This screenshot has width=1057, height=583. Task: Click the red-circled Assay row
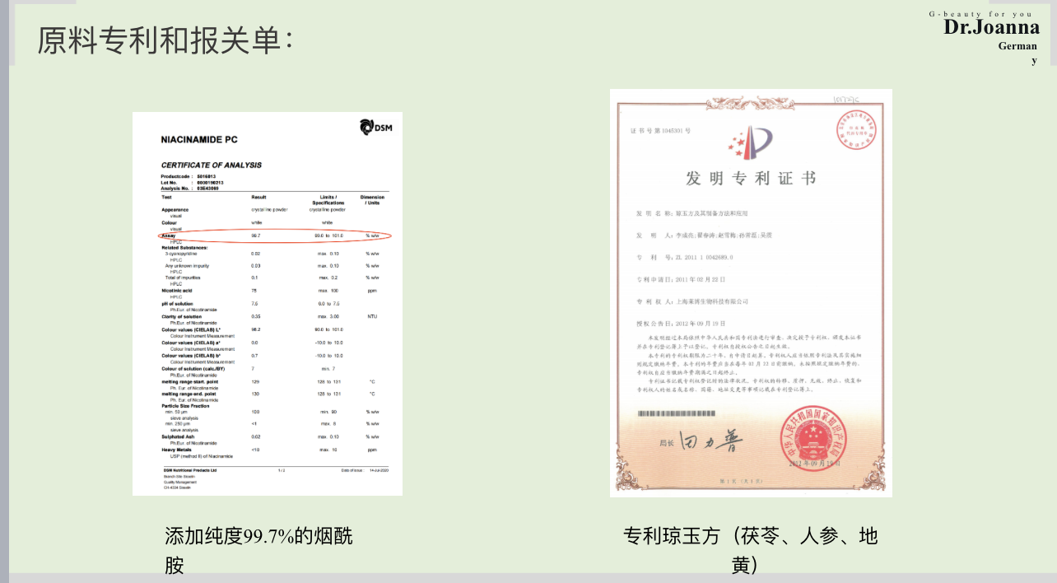(273, 236)
